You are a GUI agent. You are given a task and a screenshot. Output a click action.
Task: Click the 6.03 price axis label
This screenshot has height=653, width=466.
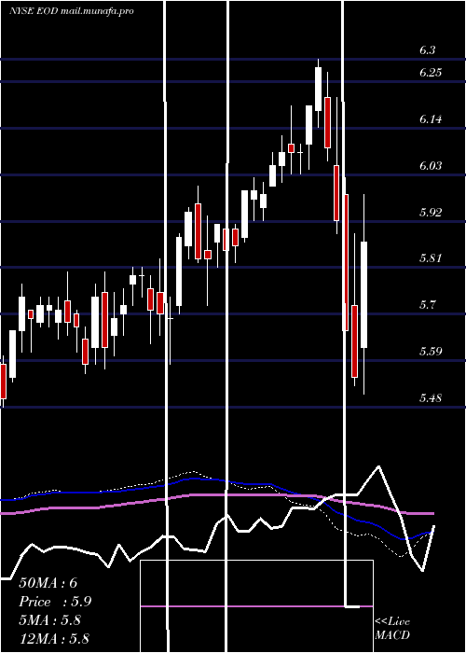click(x=431, y=166)
